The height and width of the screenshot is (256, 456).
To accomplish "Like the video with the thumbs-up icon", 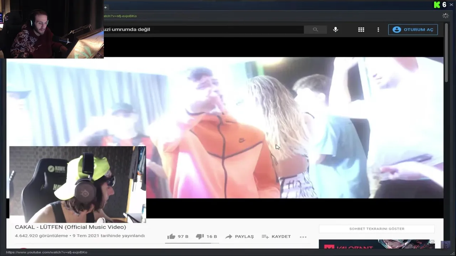I will [171, 236].
